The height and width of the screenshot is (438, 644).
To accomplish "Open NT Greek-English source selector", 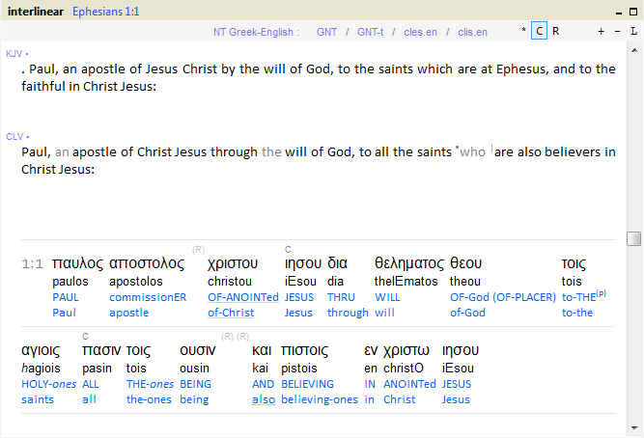I will point(256,32).
